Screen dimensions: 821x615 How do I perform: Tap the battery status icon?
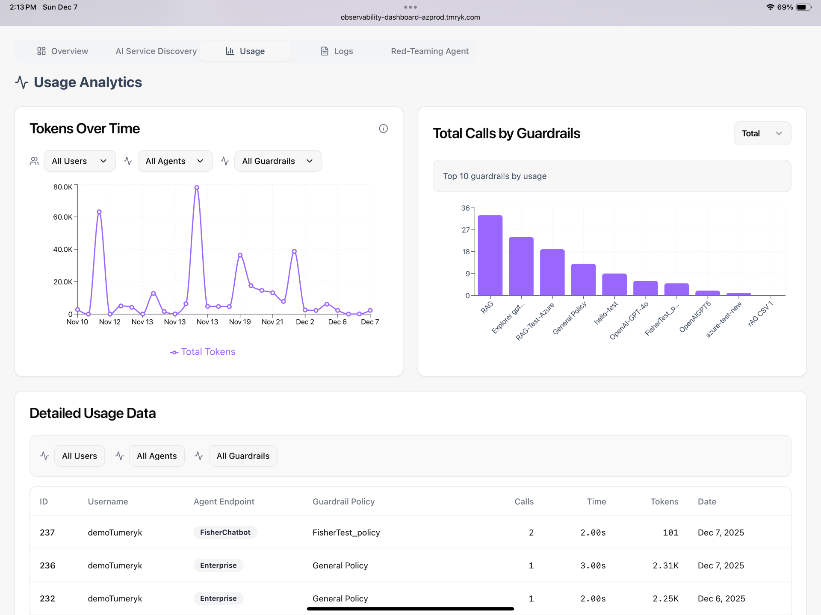(803, 7)
